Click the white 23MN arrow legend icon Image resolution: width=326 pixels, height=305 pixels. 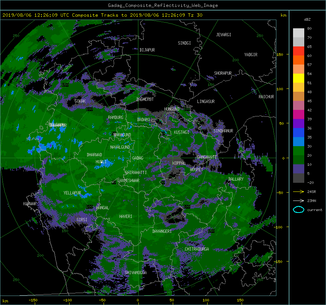coord(298,201)
